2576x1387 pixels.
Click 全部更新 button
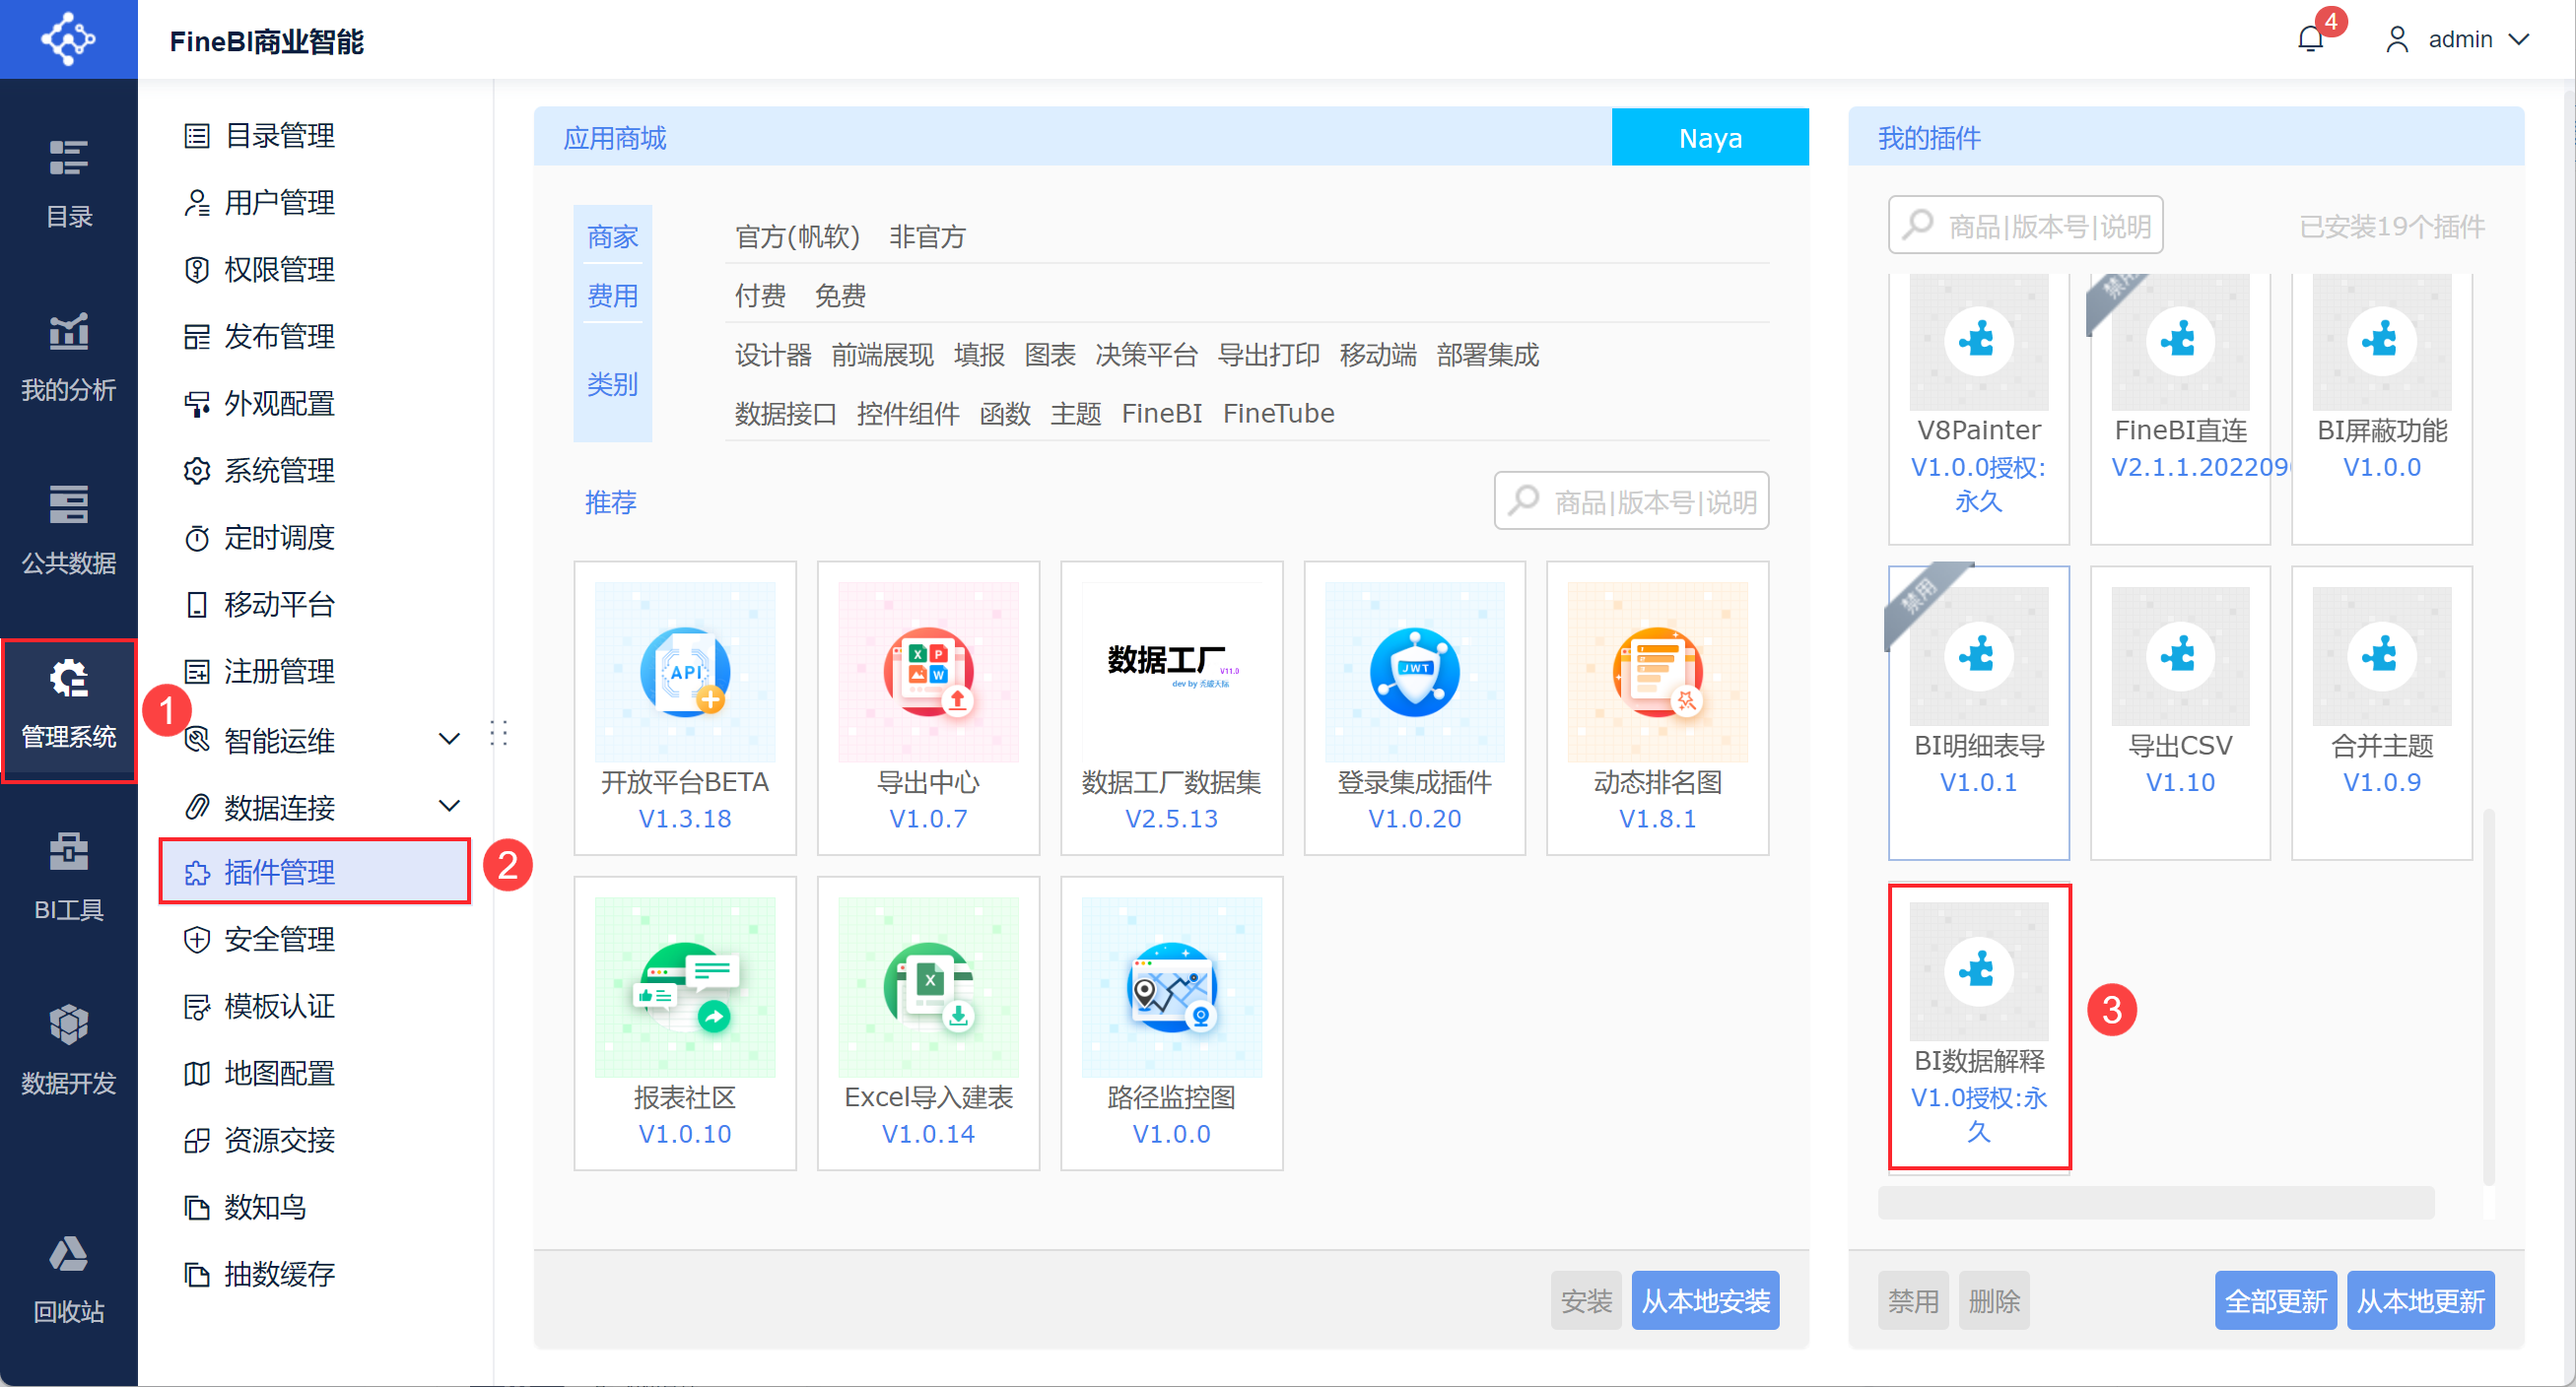click(x=2274, y=1300)
